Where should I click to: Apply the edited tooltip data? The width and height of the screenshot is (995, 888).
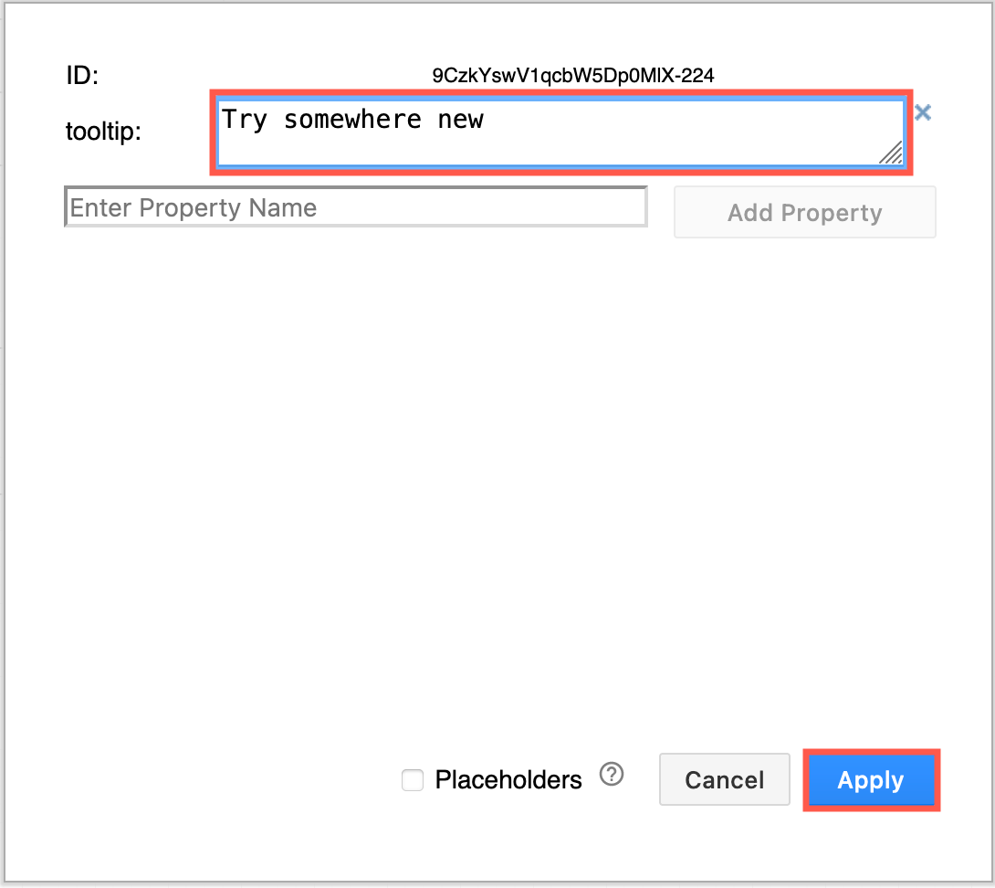870,780
